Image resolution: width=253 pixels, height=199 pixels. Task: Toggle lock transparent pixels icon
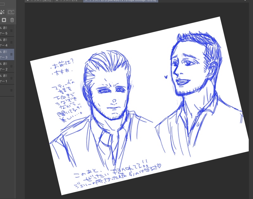(x=2, y=12)
